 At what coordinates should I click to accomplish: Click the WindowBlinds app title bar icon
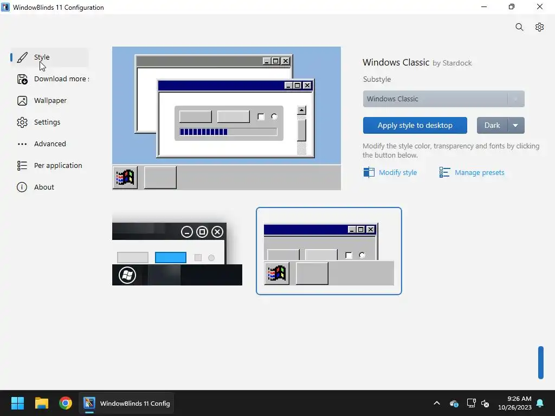(x=5, y=7)
